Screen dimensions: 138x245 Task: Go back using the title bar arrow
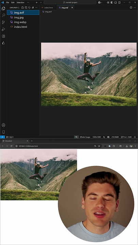[x=37, y=2]
